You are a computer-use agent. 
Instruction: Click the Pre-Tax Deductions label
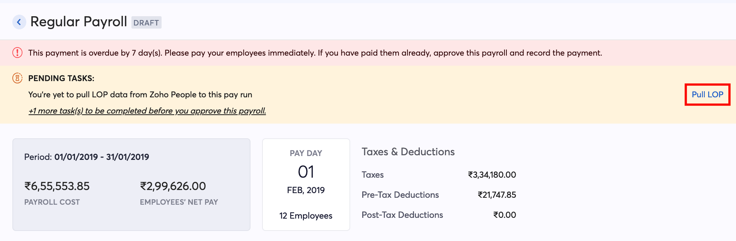click(400, 195)
